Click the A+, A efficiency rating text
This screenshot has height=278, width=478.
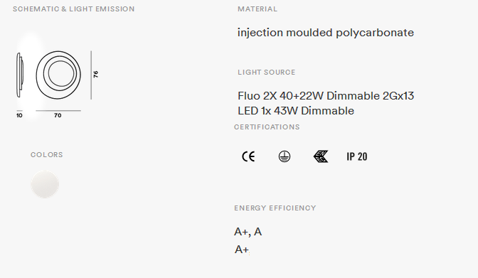point(248,232)
